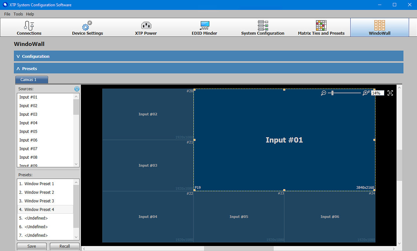Image resolution: width=417 pixels, height=251 pixels.
Task: Select the Input #04 canvas window
Action: pos(148,217)
